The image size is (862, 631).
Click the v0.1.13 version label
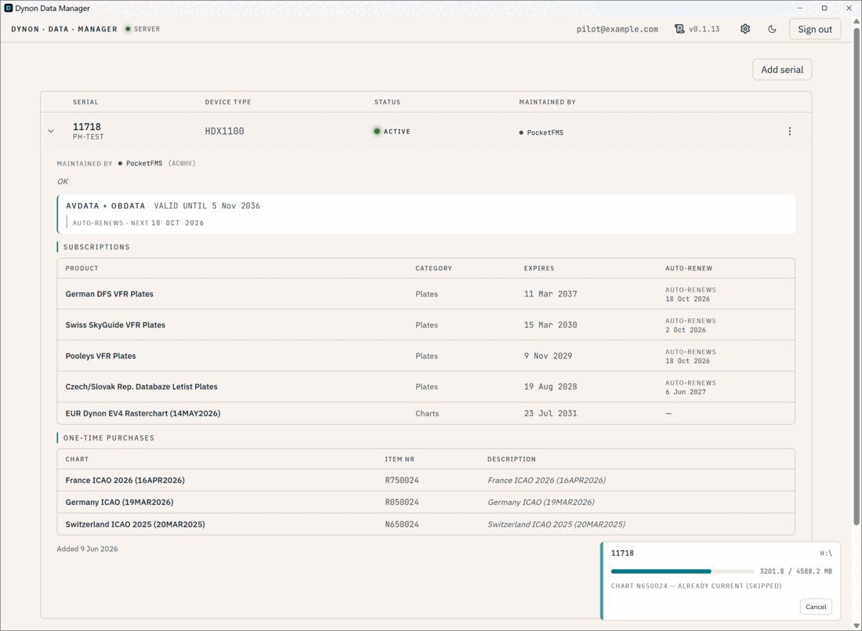coord(704,29)
